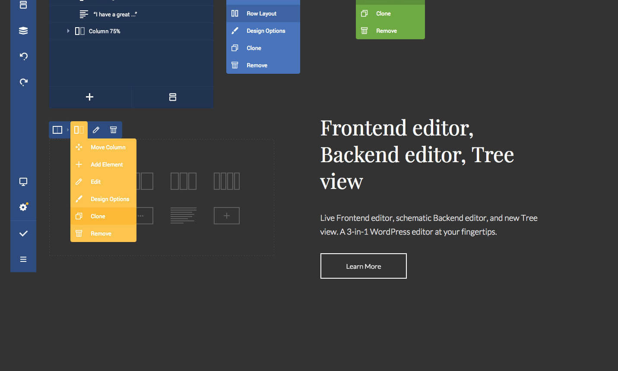This screenshot has height=371, width=618.
Task: Select the row icon in yellow toolbar
Action: tap(57, 130)
